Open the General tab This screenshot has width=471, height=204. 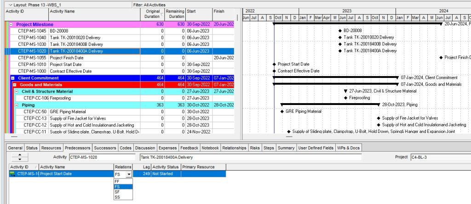pyautogui.click(x=15, y=148)
